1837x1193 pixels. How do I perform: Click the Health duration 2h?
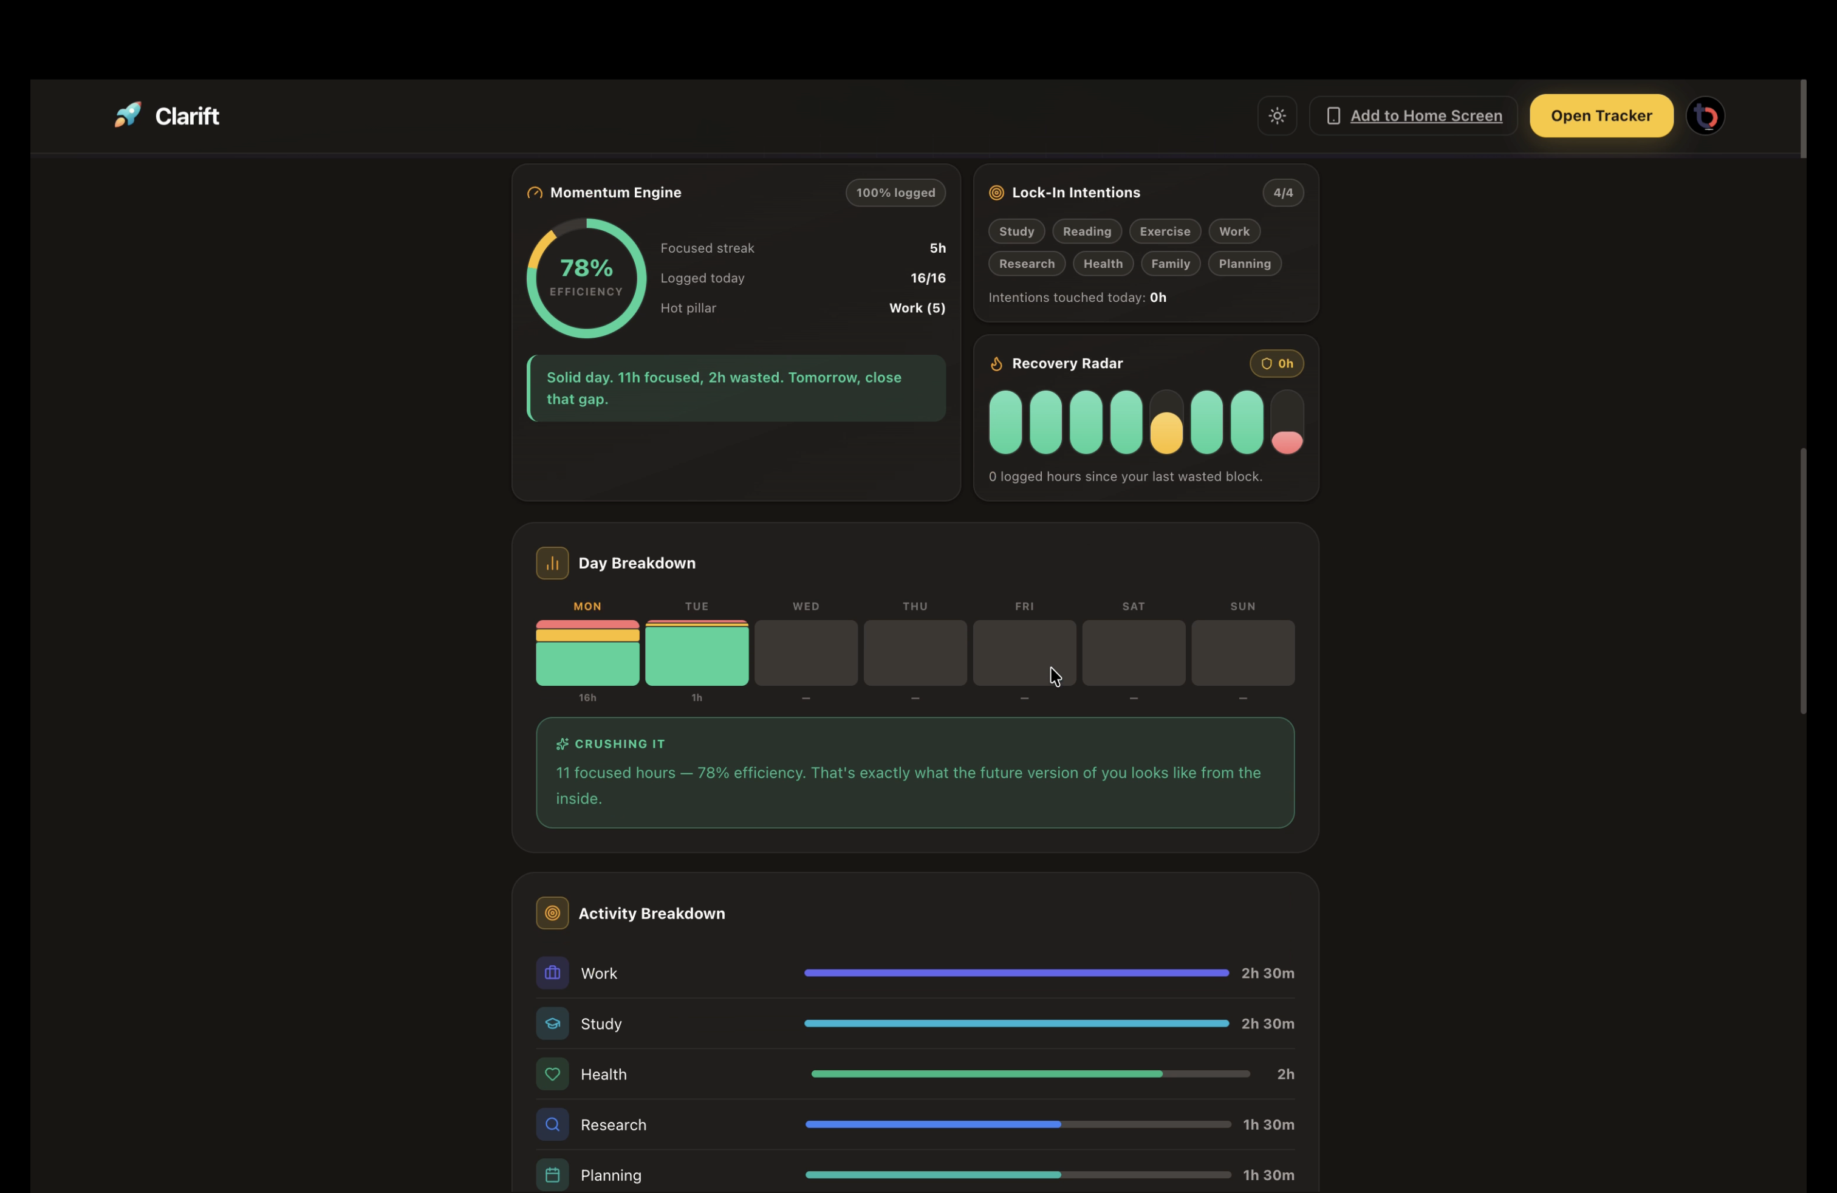[1285, 1074]
